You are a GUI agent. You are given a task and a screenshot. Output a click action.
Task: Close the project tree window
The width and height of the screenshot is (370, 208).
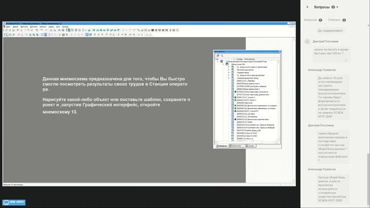280,51
